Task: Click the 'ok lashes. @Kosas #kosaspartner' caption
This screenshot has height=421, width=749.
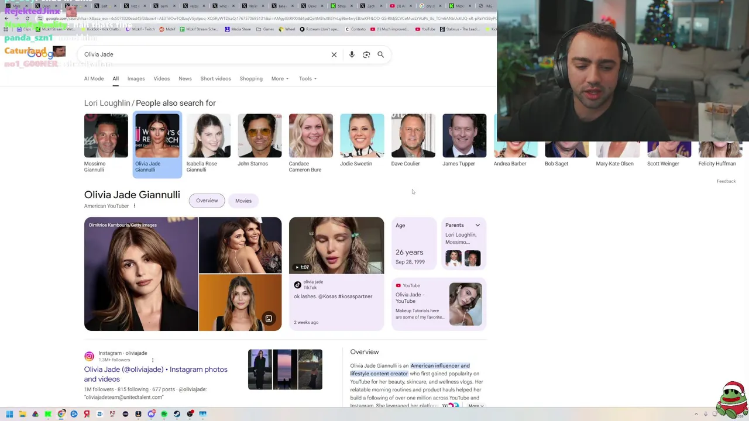Action: [x=333, y=296]
